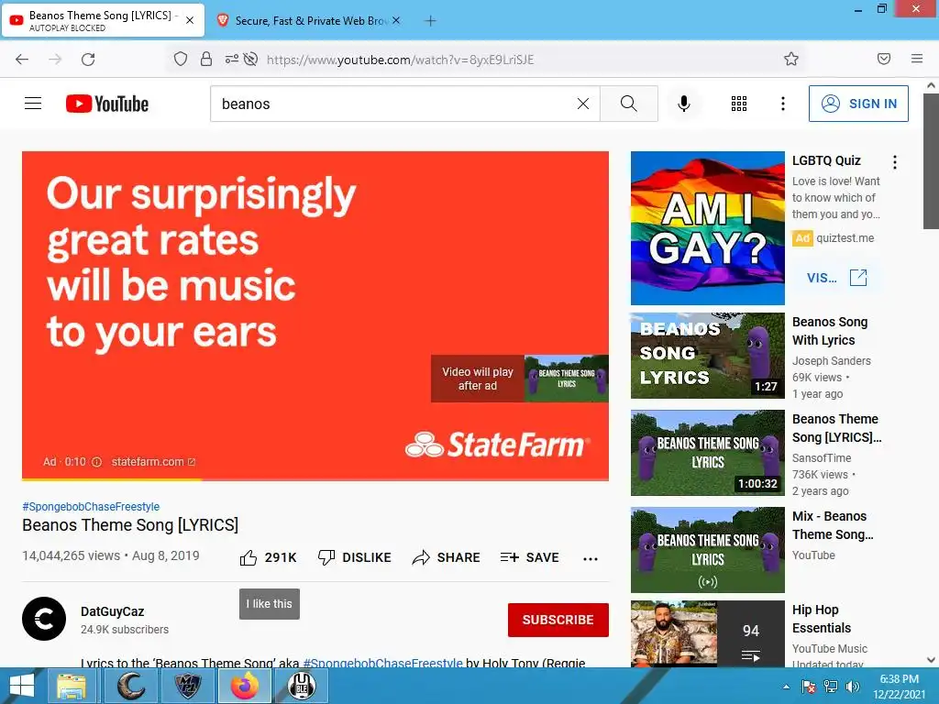Click the VIS... visit site button
Image resolution: width=939 pixels, height=704 pixels.
836,278
